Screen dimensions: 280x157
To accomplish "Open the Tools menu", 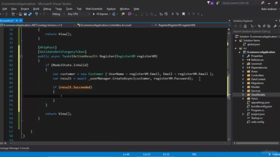I will click(69, 9).
